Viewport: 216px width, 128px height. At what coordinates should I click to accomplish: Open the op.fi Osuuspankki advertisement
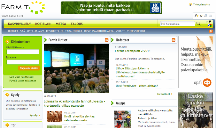click(x=196, y=62)
